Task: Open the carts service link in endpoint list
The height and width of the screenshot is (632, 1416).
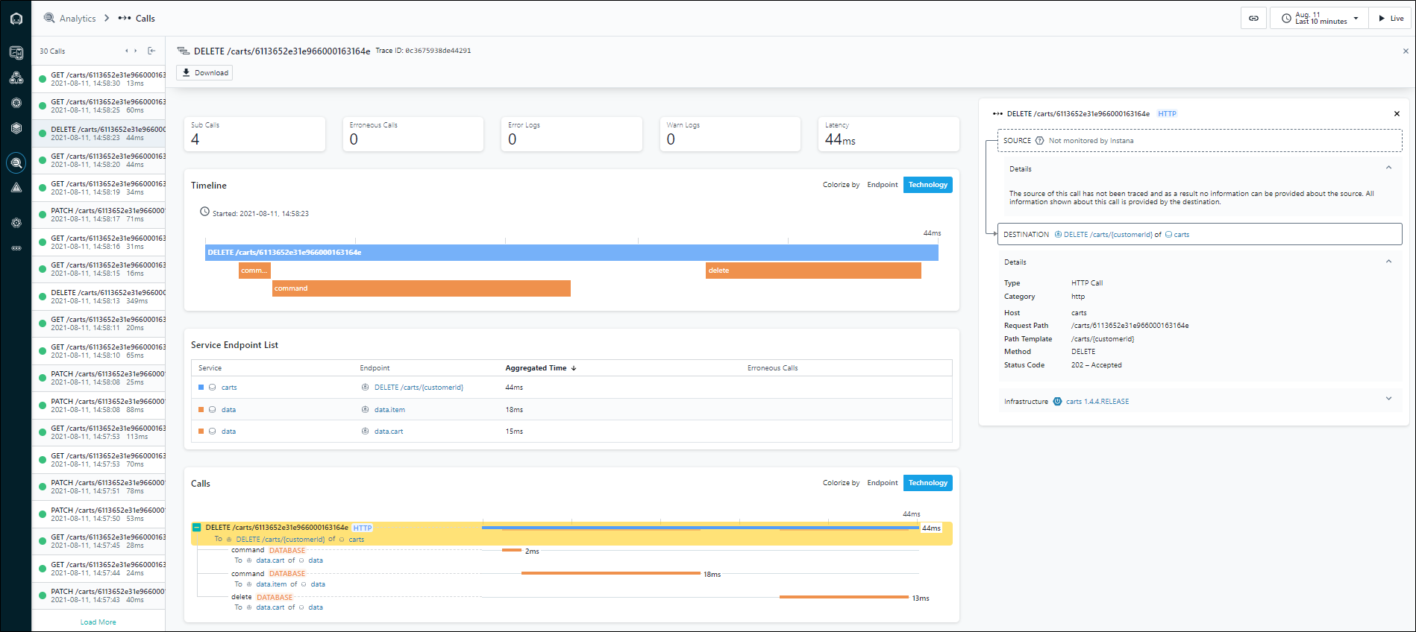Action: click(x=229, y=388)
